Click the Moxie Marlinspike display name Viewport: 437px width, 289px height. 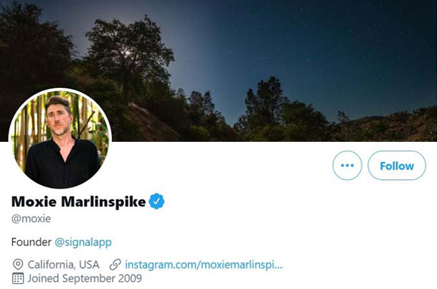(x=78, y=202)
